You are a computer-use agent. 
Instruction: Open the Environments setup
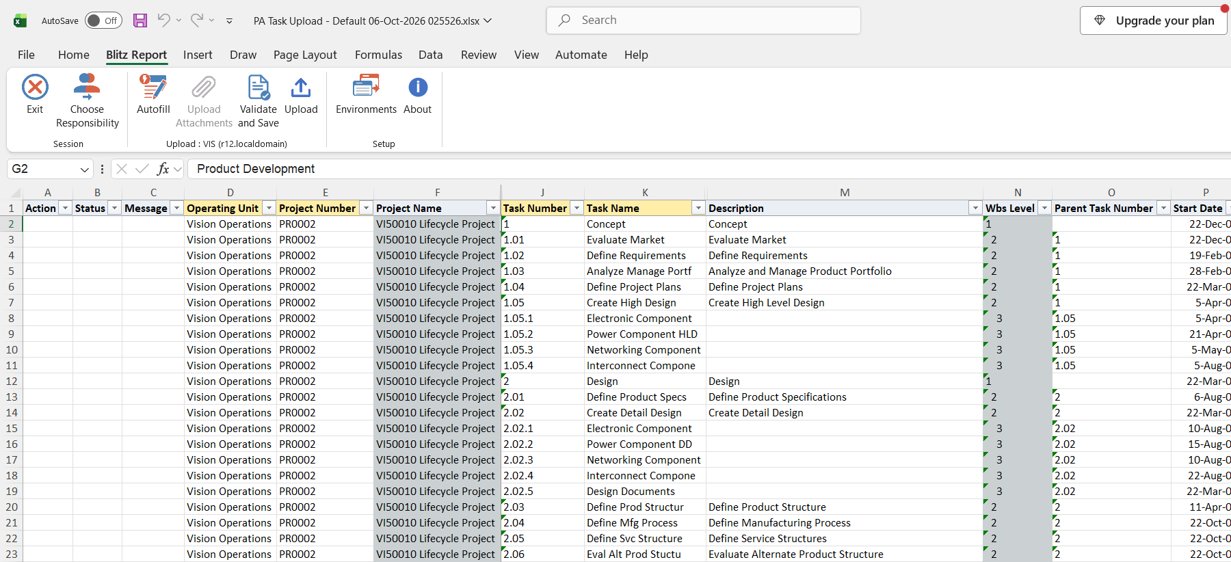tap(366, 94)
